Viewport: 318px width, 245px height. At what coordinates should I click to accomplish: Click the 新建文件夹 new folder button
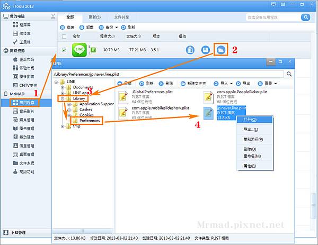tap(193, 84)
